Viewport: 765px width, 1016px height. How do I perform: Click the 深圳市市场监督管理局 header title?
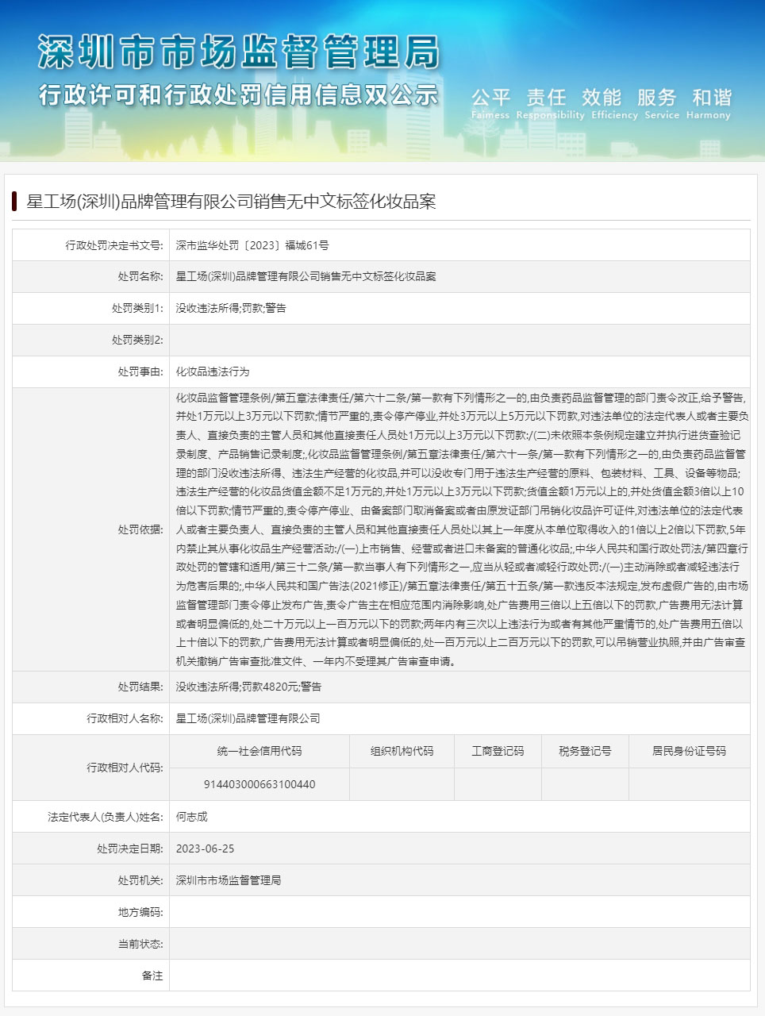pos(239,52)
